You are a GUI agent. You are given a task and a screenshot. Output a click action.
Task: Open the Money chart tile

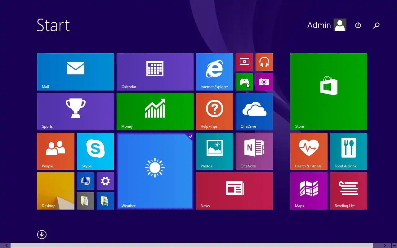pos(155,112)
